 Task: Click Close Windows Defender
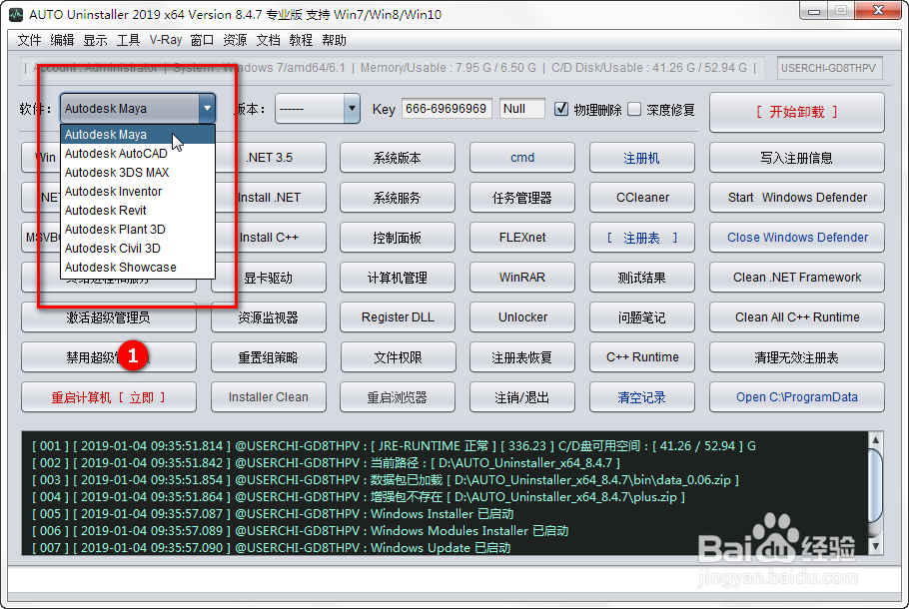pyautogui.click(x=796, y=238)
